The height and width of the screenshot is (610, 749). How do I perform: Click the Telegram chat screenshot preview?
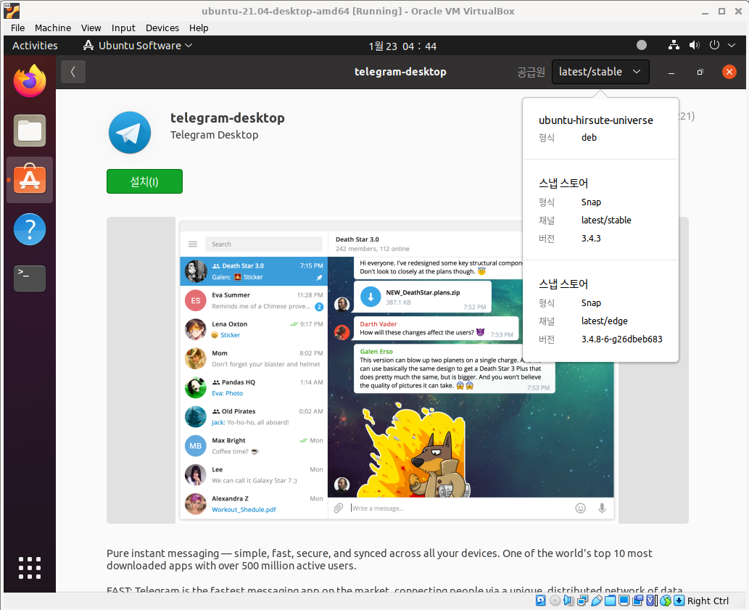click(x=397, y=370)
